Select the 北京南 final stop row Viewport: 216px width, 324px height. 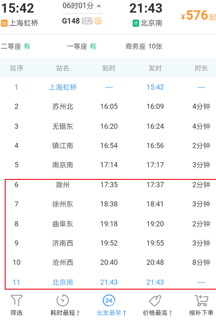tap(108, 282)
